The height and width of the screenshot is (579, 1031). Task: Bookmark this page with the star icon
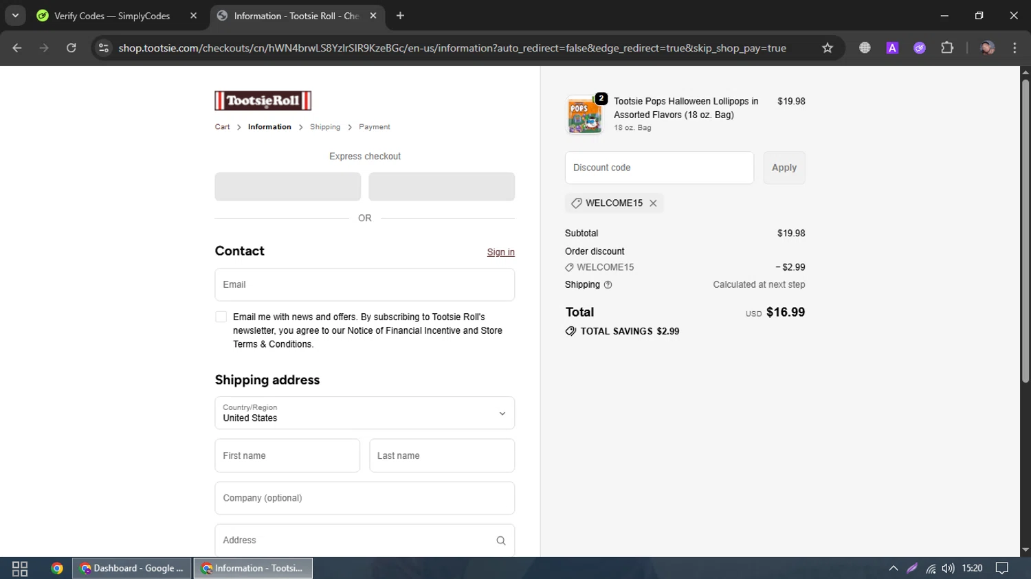(828, 48)
